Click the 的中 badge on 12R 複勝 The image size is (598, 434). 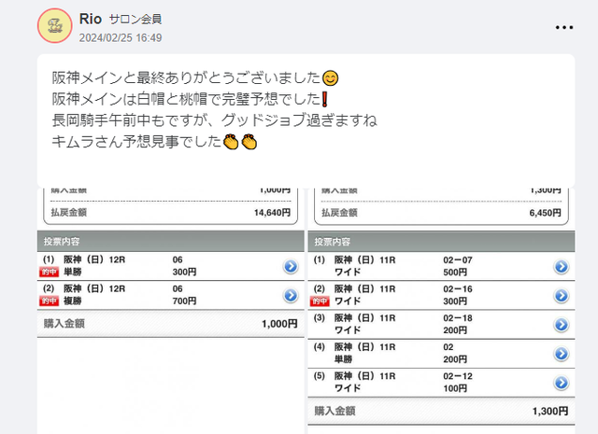coord(49,301)
